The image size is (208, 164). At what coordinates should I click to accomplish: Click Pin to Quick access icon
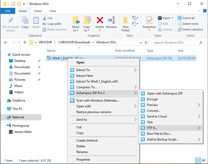pos(11,20)
